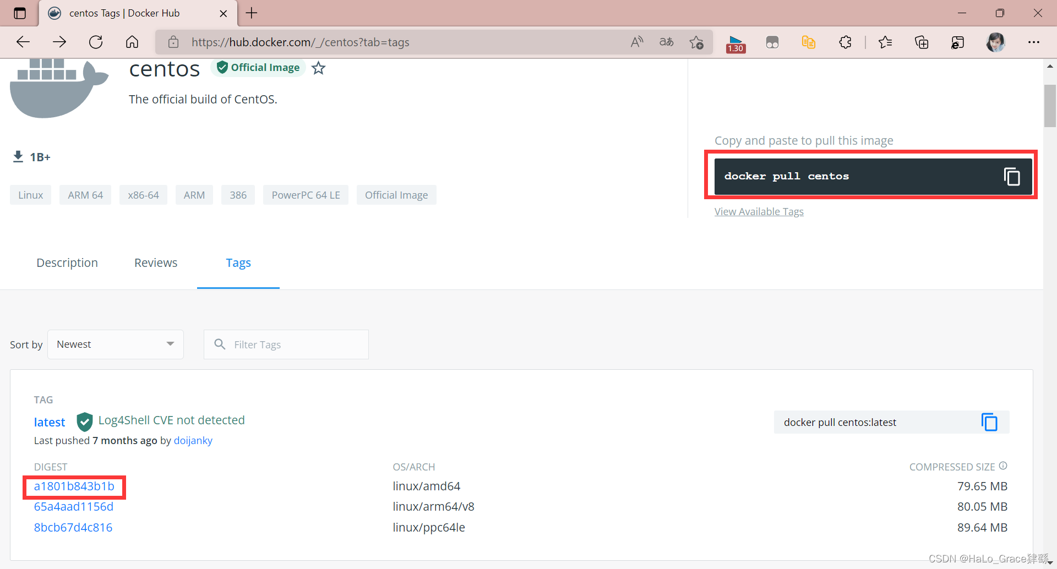Star the centos repository

[x=319, y=68]
